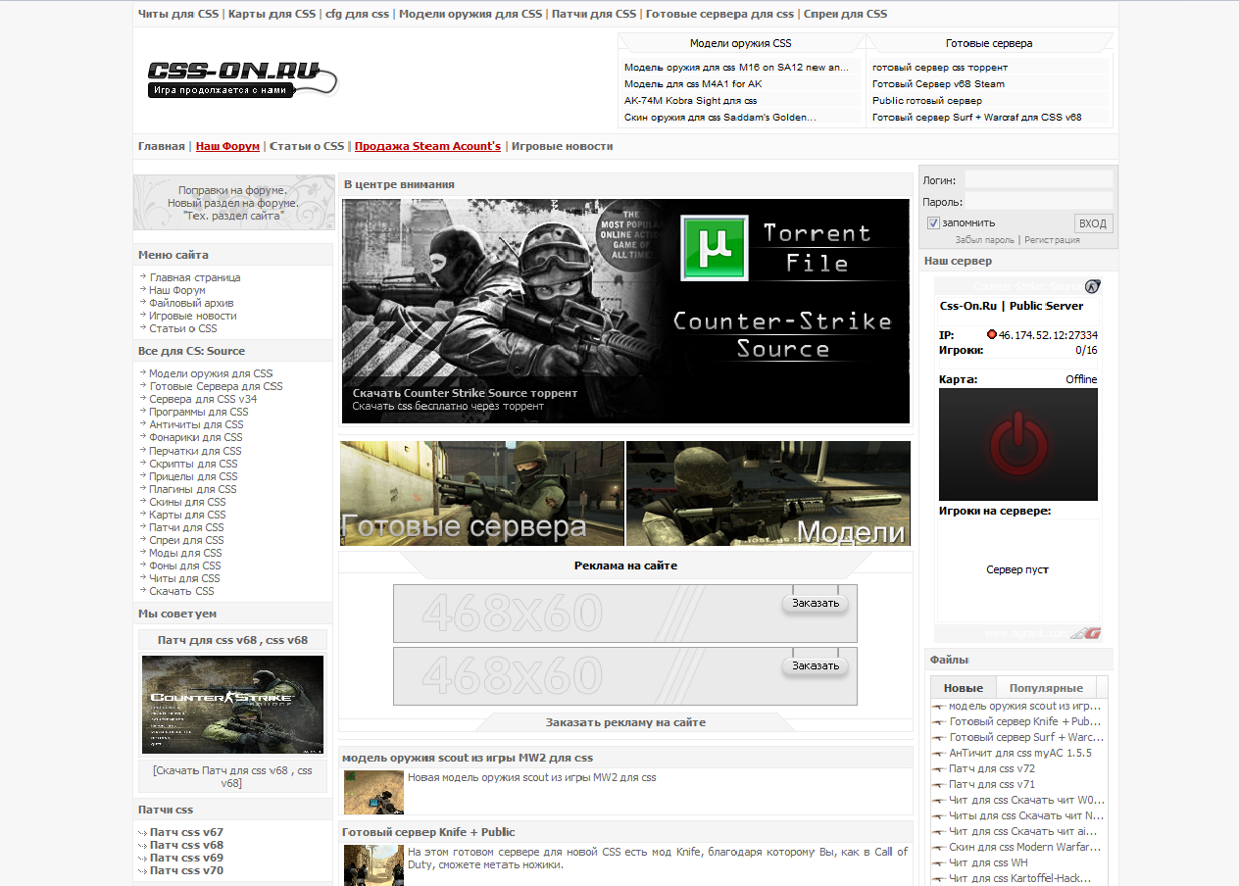Open sidebar link 'Античиты для CSS'

196,424
